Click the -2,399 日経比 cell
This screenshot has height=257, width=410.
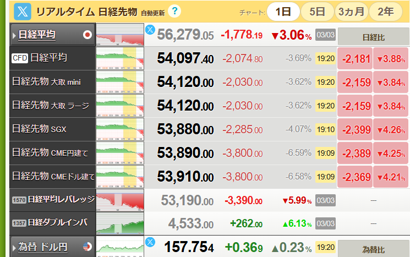click(355, 129)
